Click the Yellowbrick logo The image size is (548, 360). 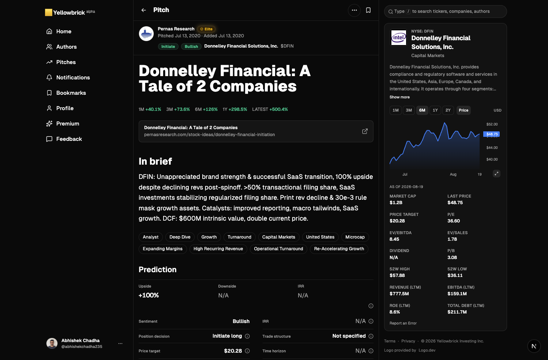tap(70, 12)
